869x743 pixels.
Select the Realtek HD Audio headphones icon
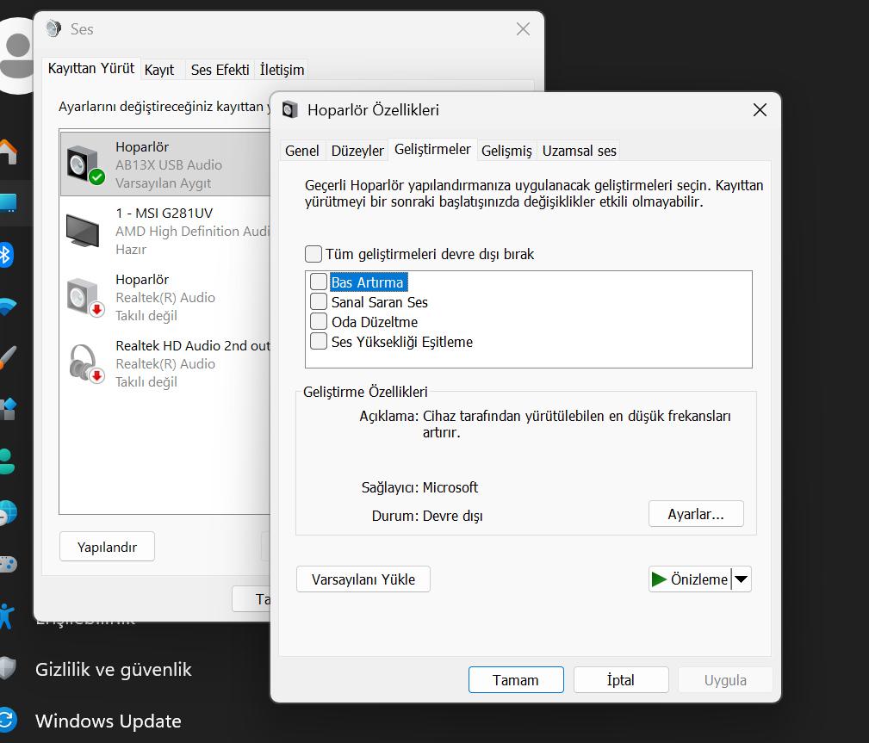click(x=86, y=363)
